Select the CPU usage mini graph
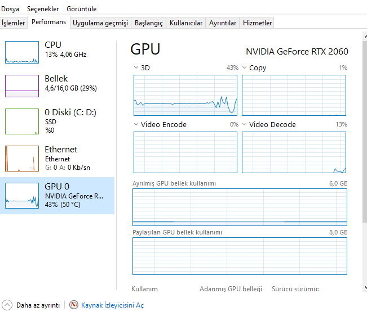 point(20,52)
